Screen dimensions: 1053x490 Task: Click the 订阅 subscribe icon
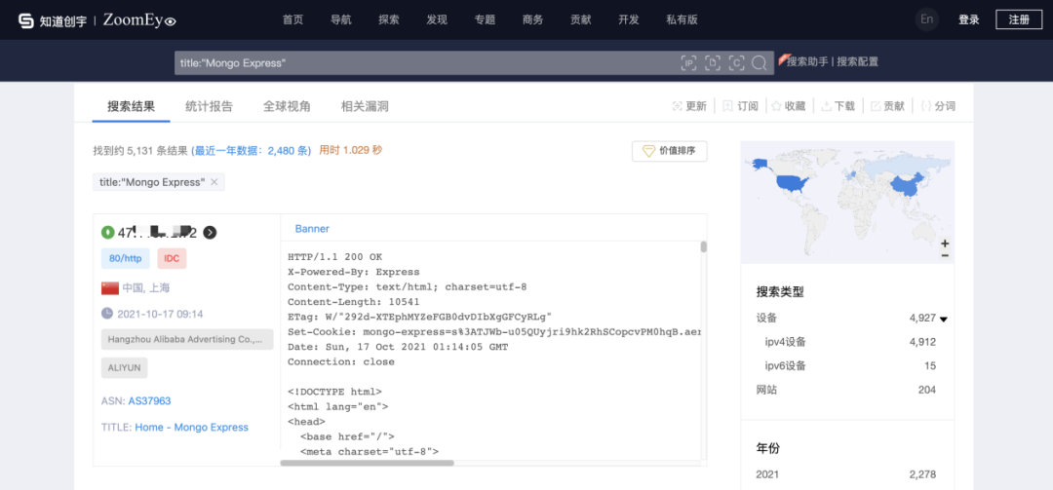point(728,106)
